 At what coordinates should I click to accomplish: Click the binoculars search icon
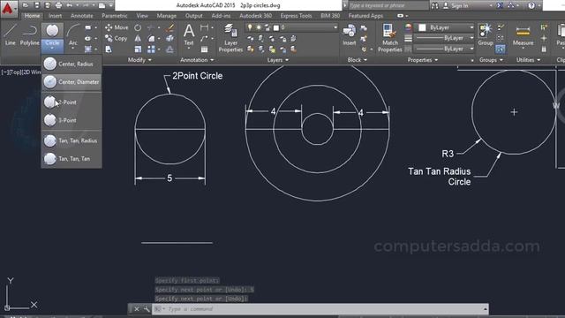tap(435, 5)
